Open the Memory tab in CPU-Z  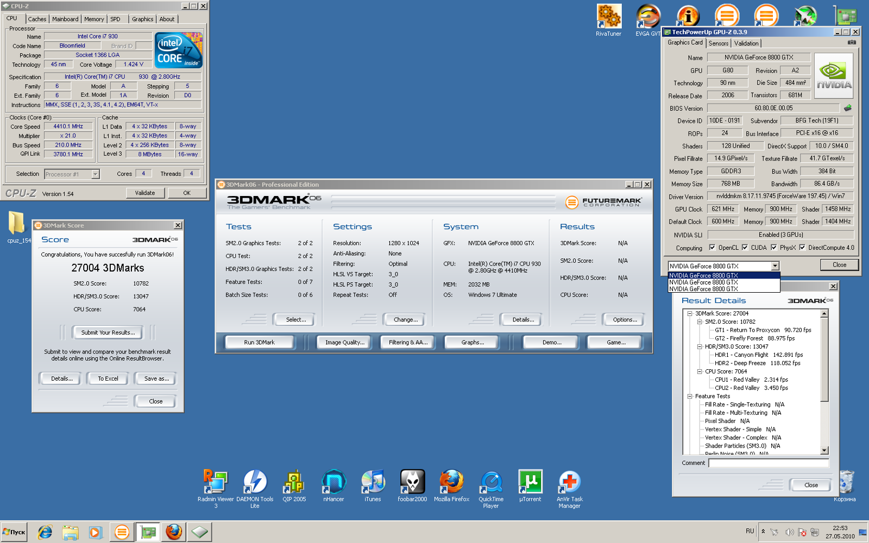[x=94, y=19]
